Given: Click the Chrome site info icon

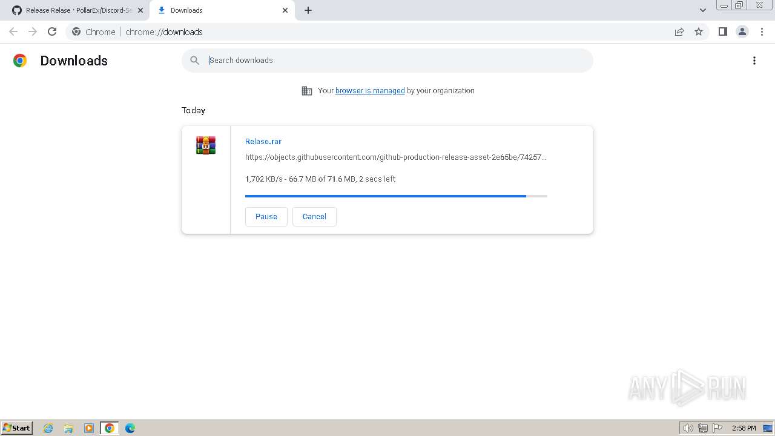Looking at the screenshot, I should coord(76,32).
